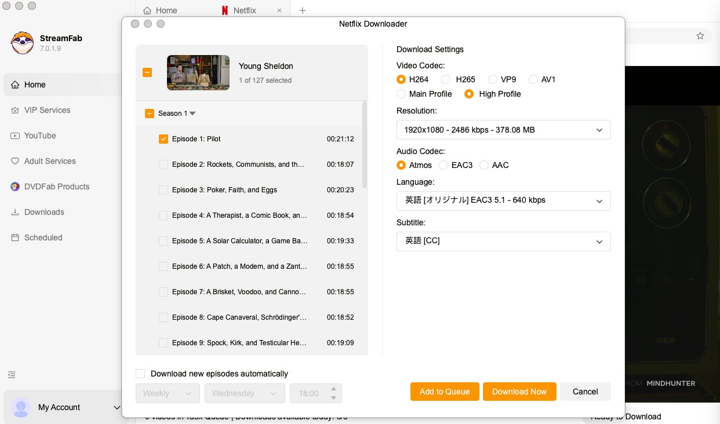Uncheck Episode 1: Pilot checkbox

point(163,139)
